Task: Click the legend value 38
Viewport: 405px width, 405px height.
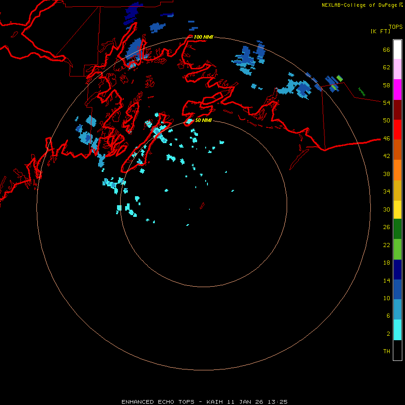Action: point(387,174)
